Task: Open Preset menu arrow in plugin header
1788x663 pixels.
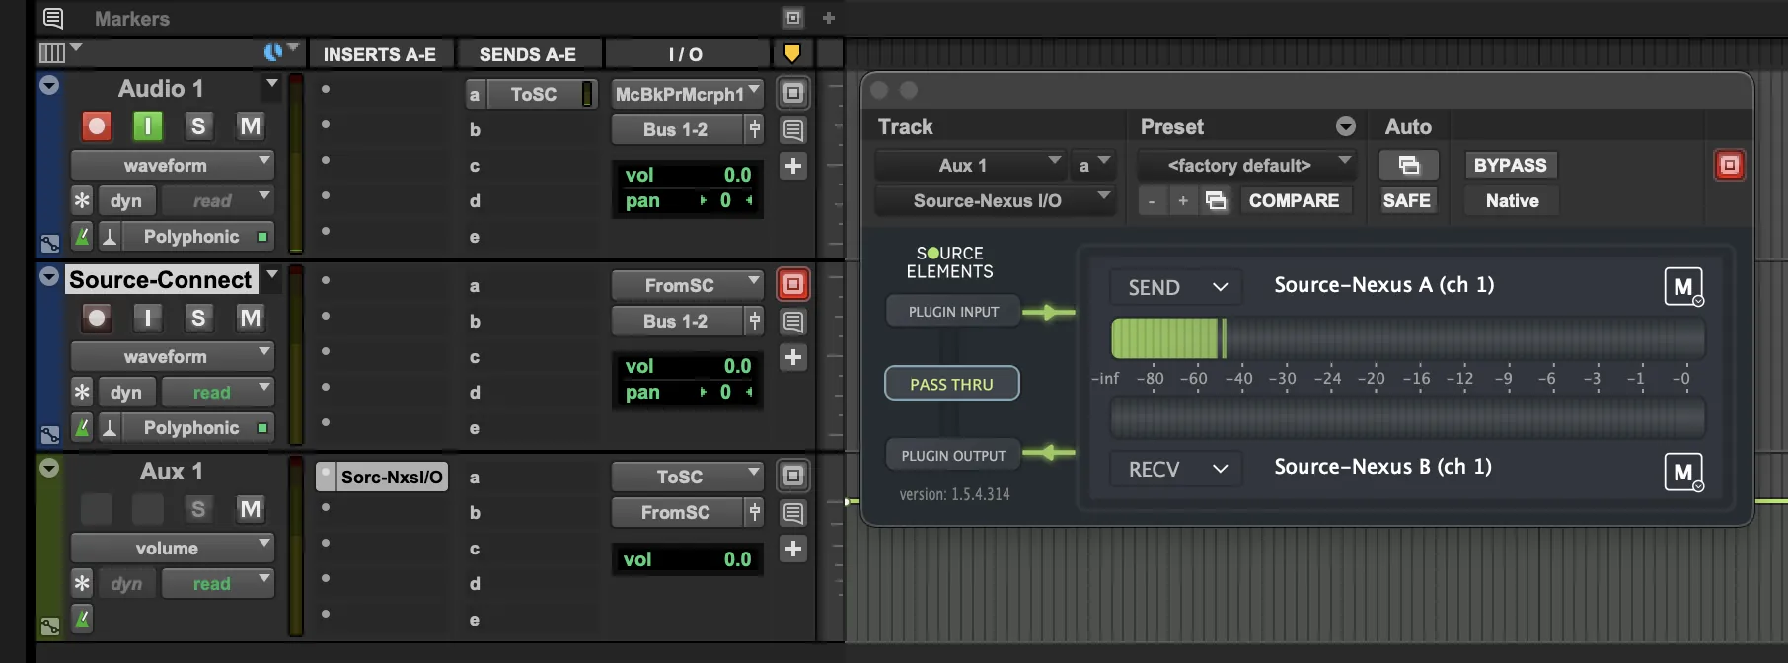Action: tap(1345, 126)
